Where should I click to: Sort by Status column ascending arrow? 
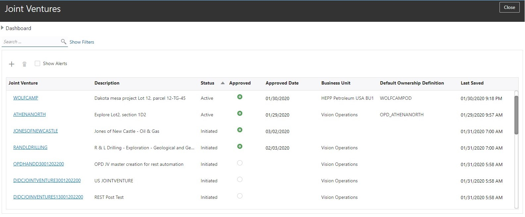point(223,83)
